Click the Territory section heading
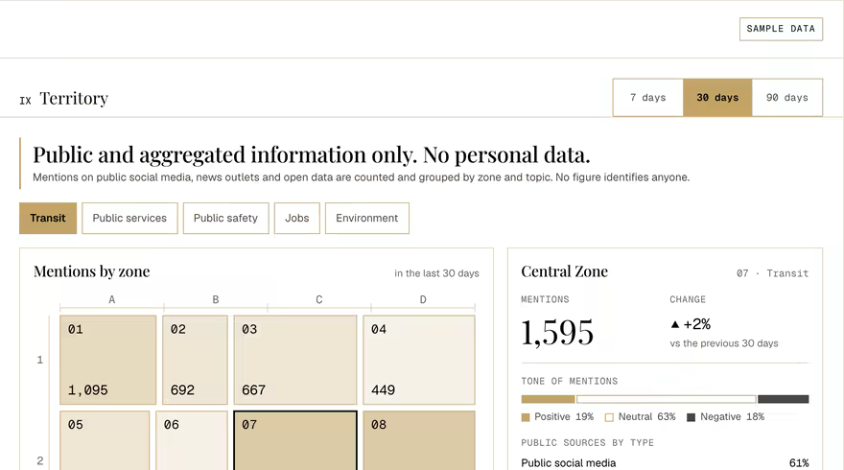The image size is (844, 470). tap(74, 98)
